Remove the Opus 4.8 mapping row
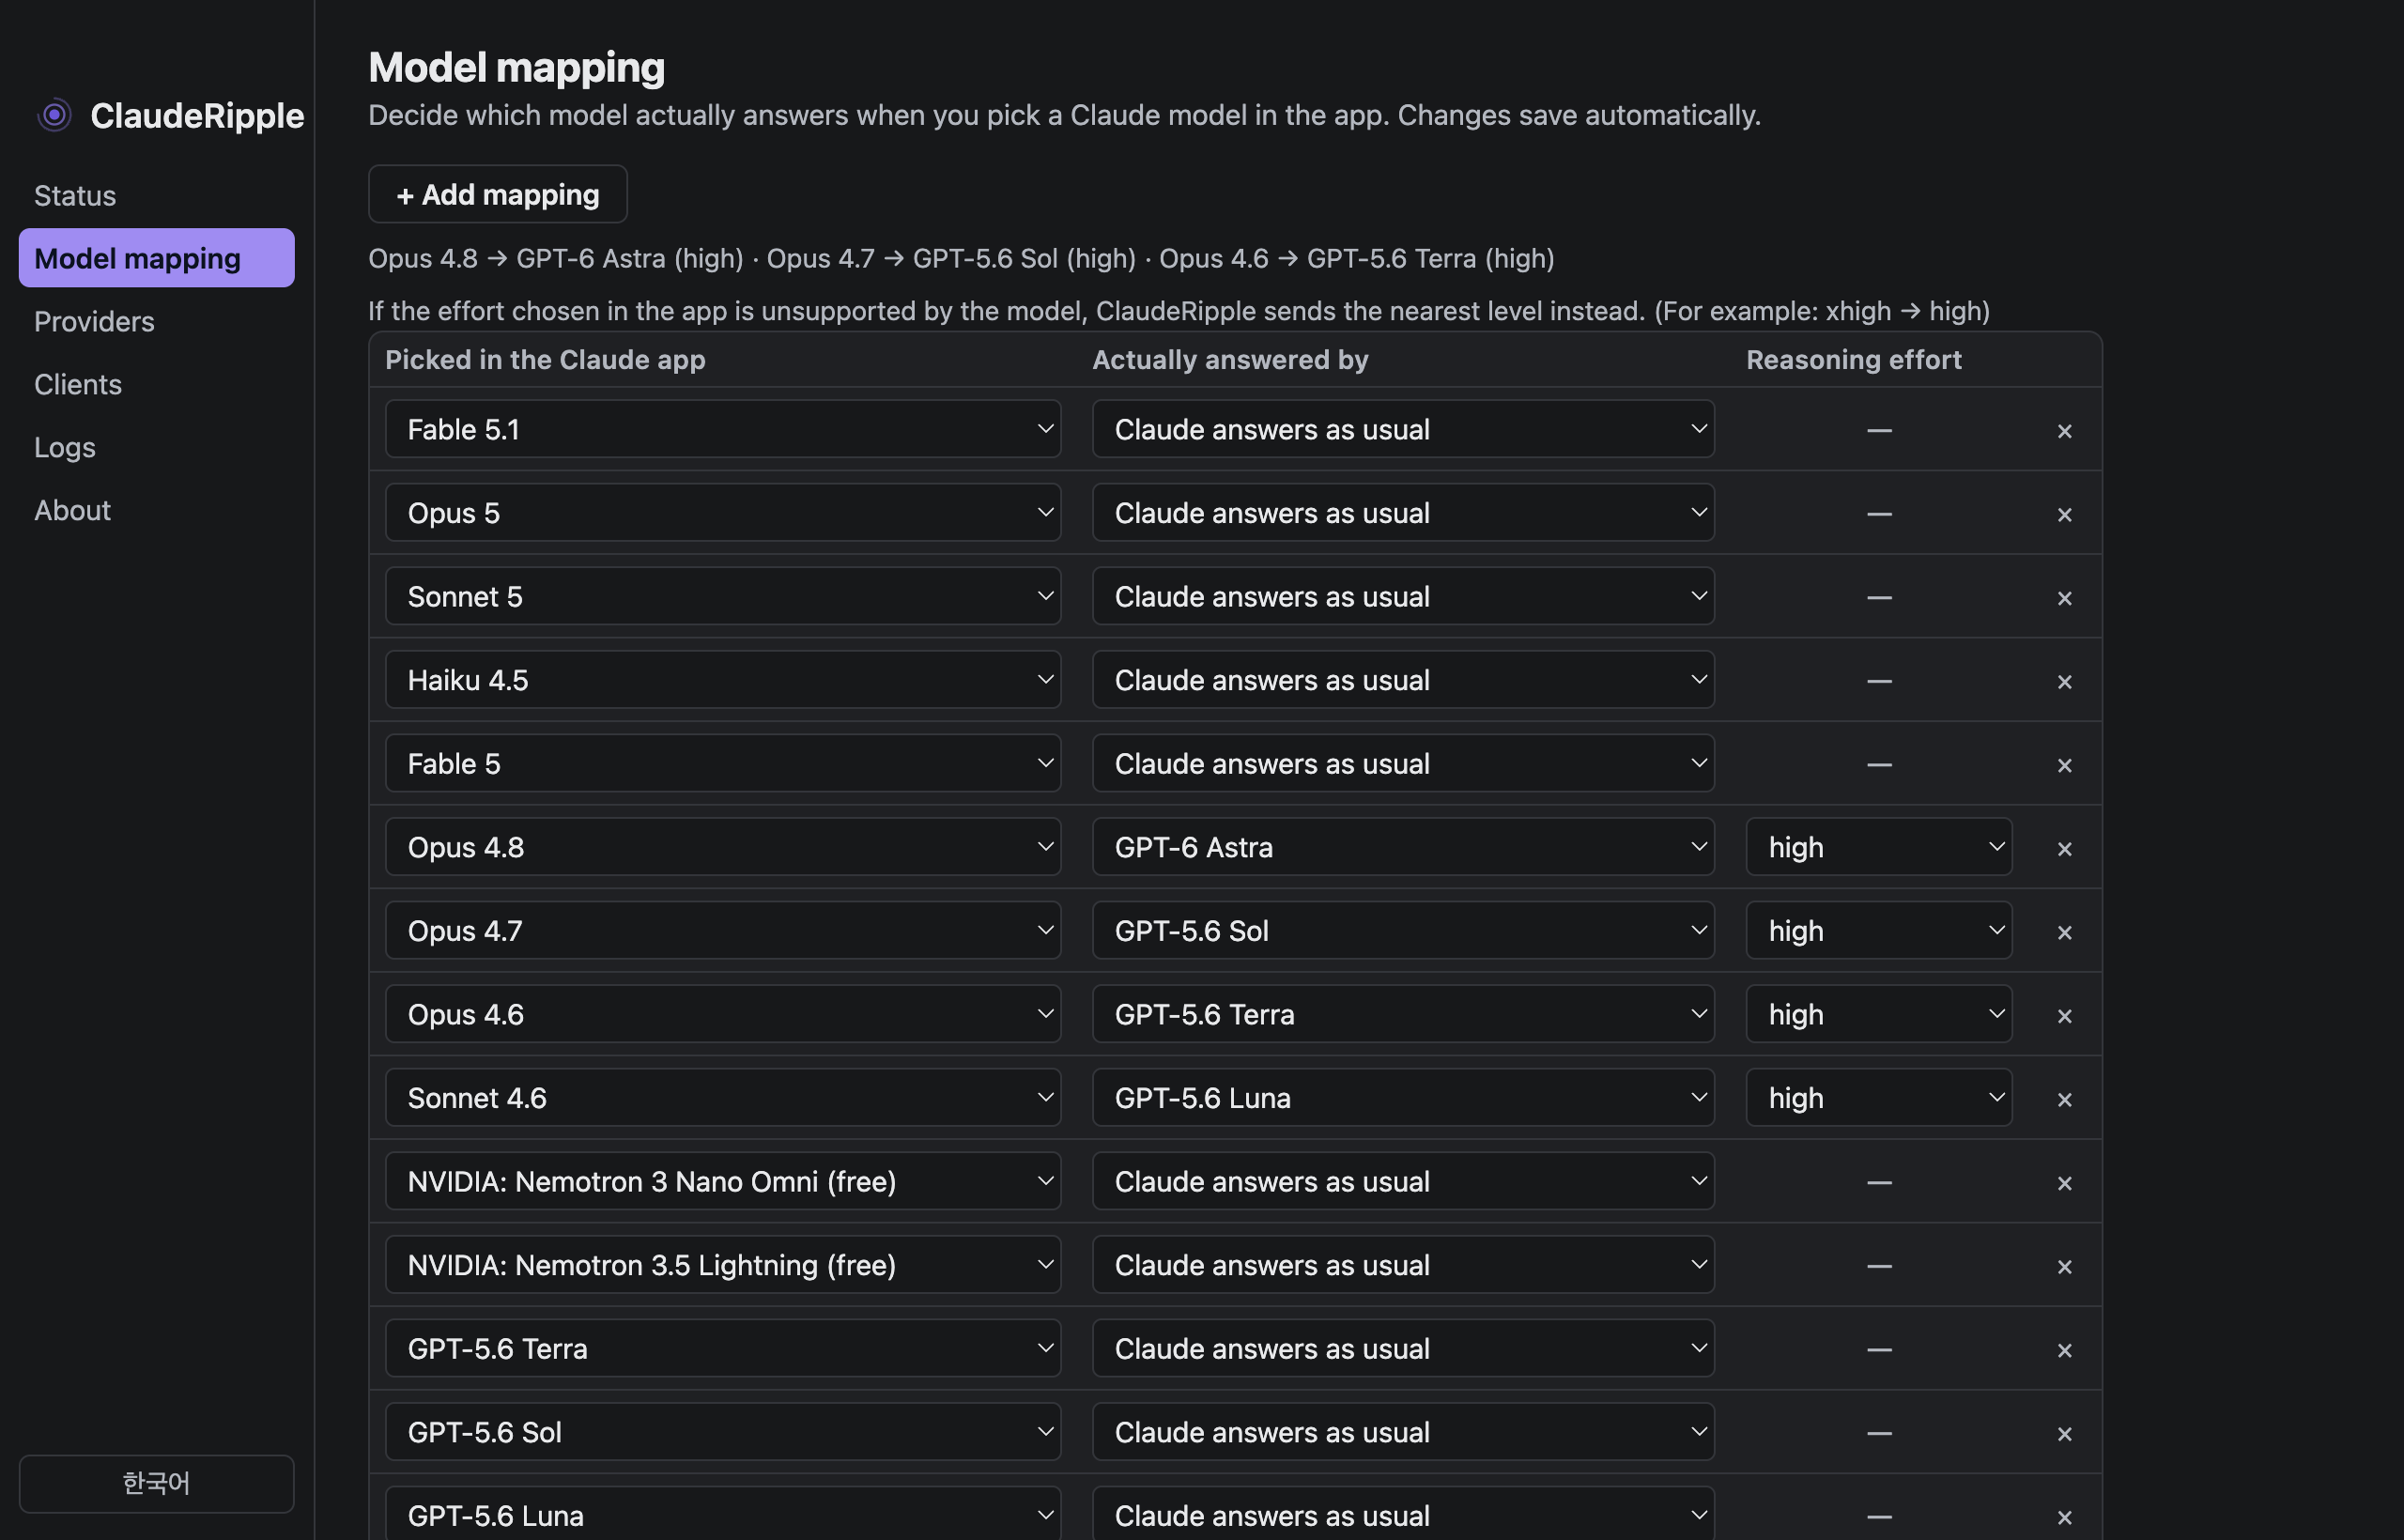Image resolution: width=2404 pixels, height=1540 pixels. (x=2064, y=848)
